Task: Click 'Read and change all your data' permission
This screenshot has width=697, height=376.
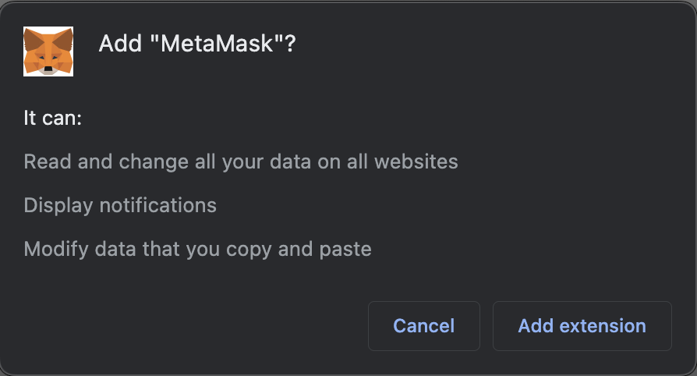Action: pos(241,162)
